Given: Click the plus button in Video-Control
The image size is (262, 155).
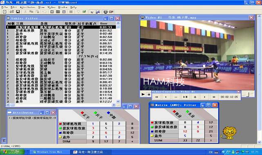Looking at the screenshot, I should coord(195,97).
